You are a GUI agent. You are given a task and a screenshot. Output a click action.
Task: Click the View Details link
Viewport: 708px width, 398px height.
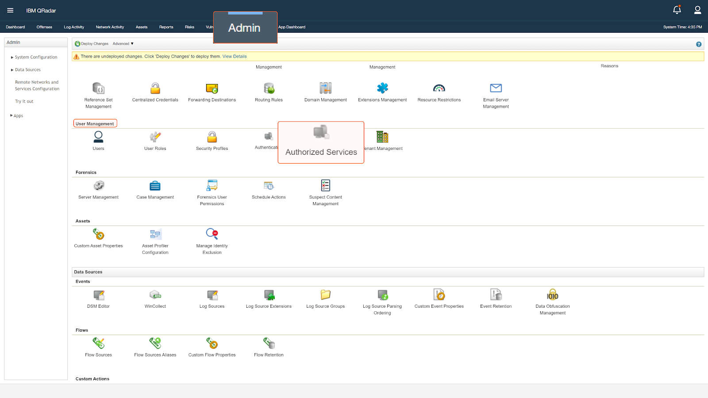click(234, 57)
